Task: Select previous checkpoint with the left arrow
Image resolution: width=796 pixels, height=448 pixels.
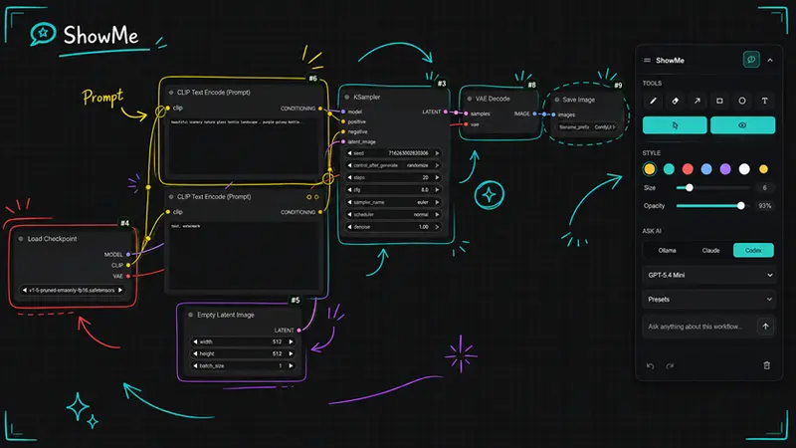Action: click(24, 290)
